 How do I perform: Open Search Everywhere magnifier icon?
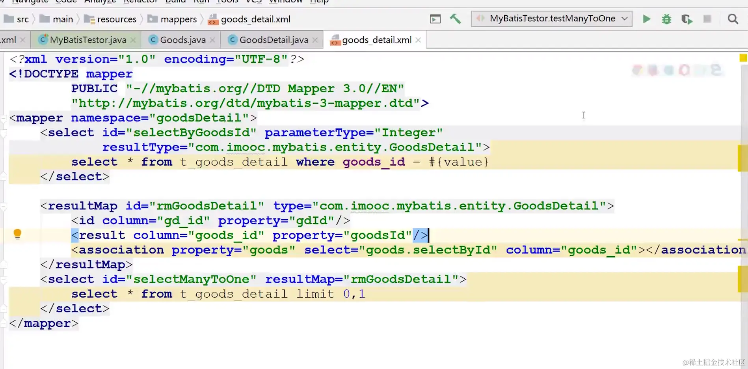point(733,19)
